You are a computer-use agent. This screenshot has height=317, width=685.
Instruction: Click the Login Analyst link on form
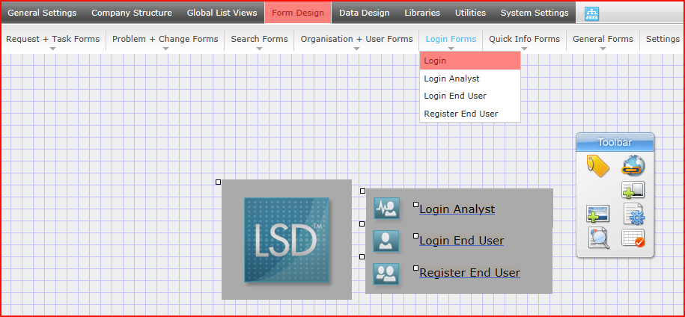pos(457,209)
